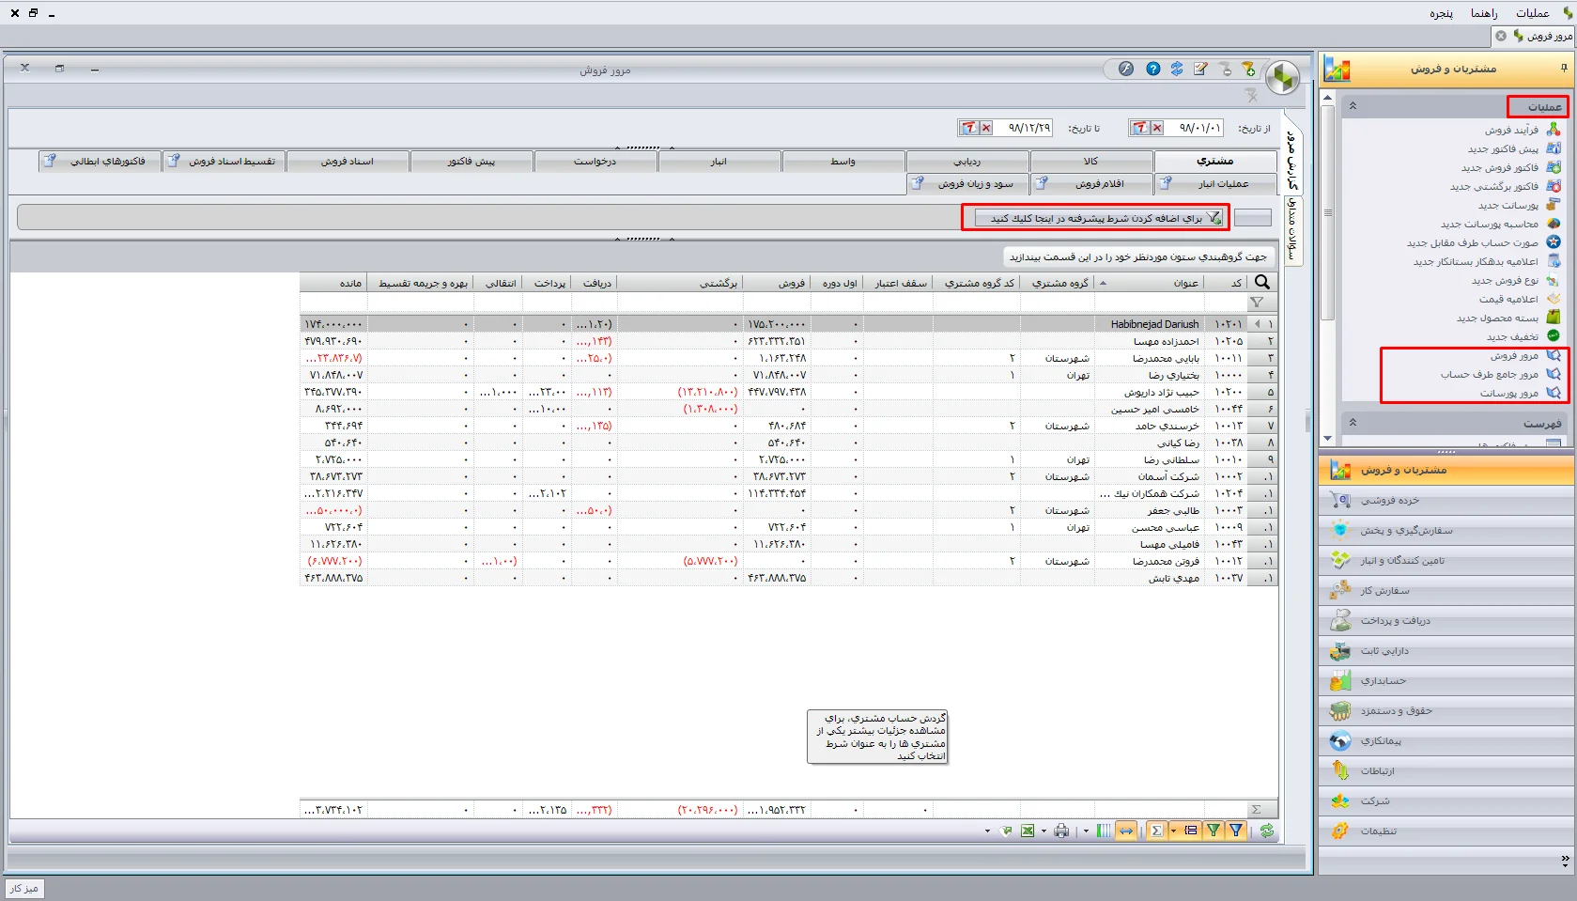Open the help question mark icon
The width and height of the screenshot is (1577, 901).
[x=1152, y=69]
